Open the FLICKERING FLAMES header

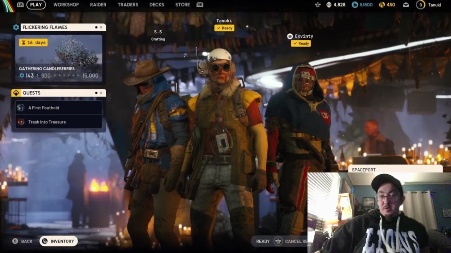pos(63,27)
